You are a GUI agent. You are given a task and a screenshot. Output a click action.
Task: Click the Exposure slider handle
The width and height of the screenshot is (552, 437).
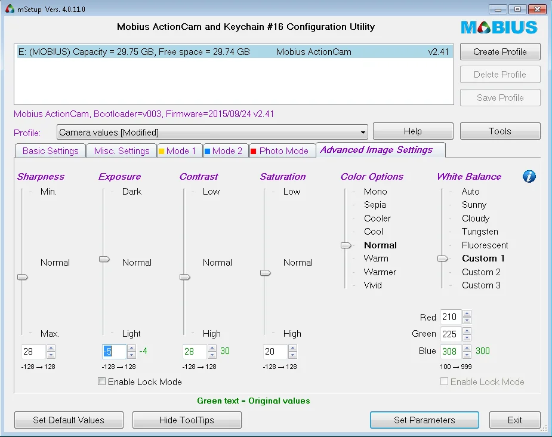click(104, 259)
